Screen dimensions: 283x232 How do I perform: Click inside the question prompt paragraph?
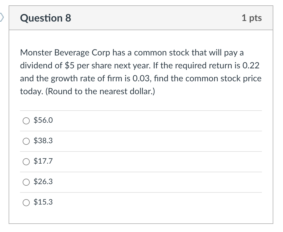click(140, 72)
